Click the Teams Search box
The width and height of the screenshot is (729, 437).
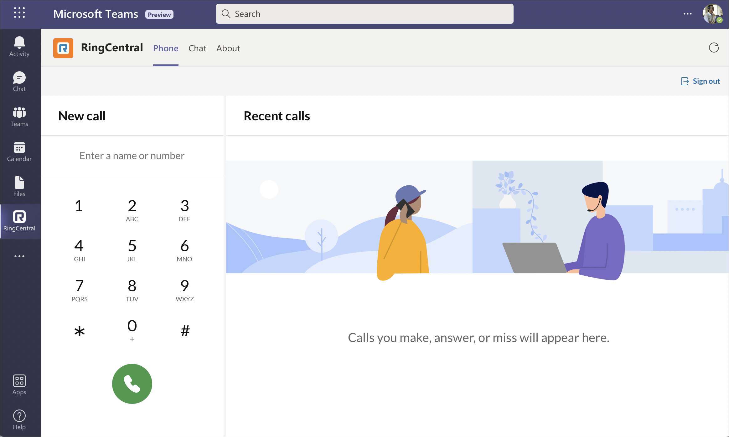pyautogui.click(x=364, y=14)
